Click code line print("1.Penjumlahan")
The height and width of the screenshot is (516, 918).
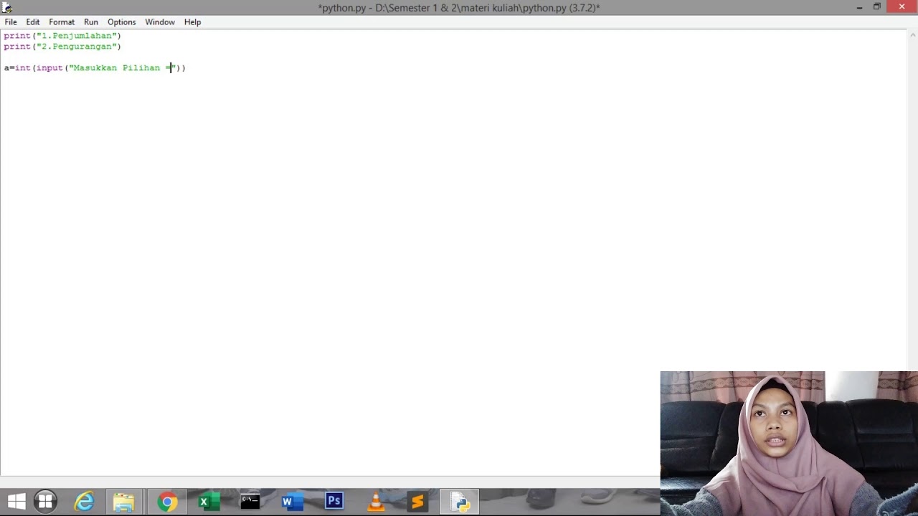click(x=62, y=36)
